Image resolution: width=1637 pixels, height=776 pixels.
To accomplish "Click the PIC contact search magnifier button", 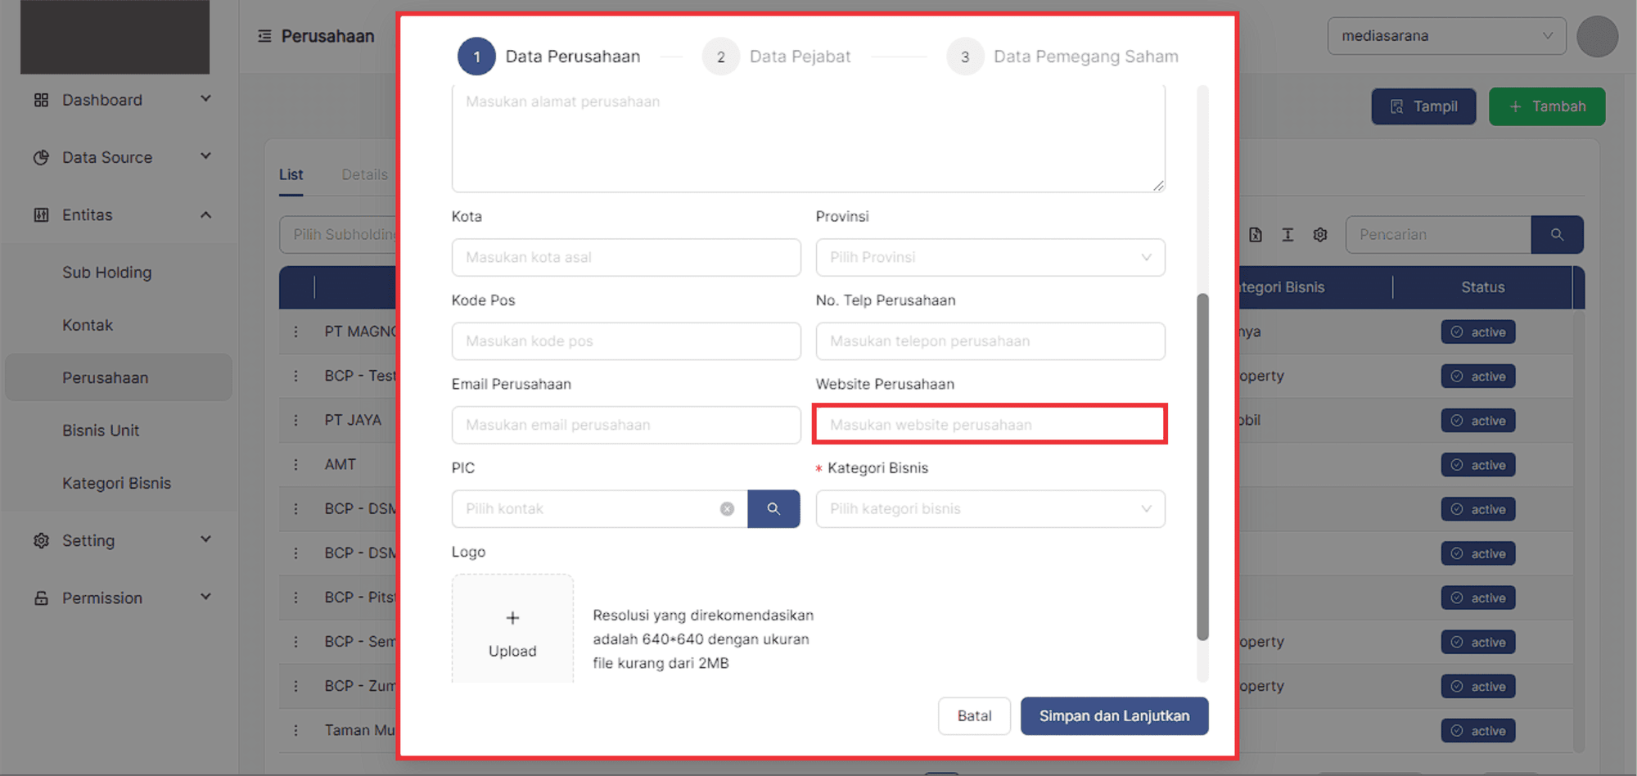I will click(773, 508).
